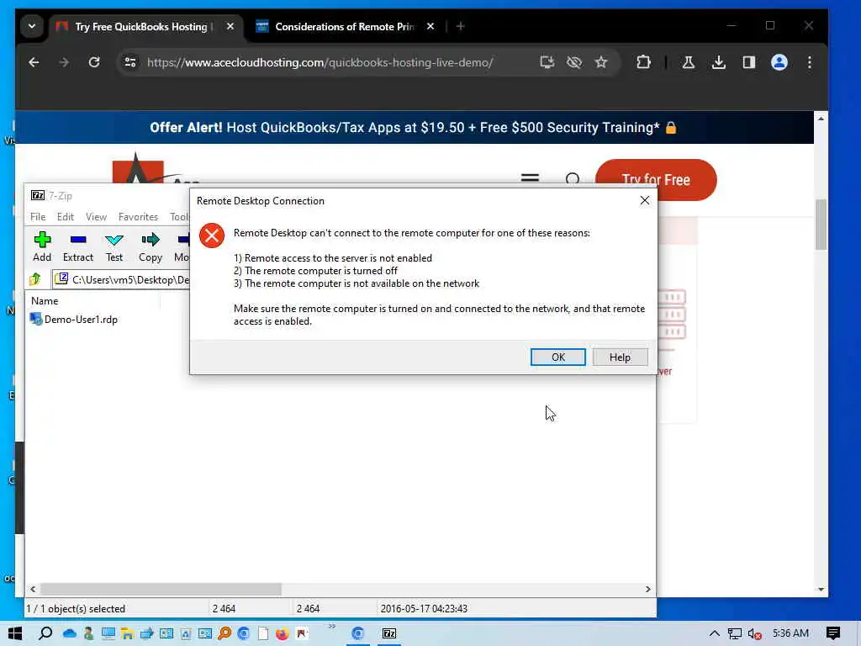Image resolution: width=861 pixels, height=646 pixels.
Task: Expand the taskbar overflow double-chevron
Action: [331, 626]
